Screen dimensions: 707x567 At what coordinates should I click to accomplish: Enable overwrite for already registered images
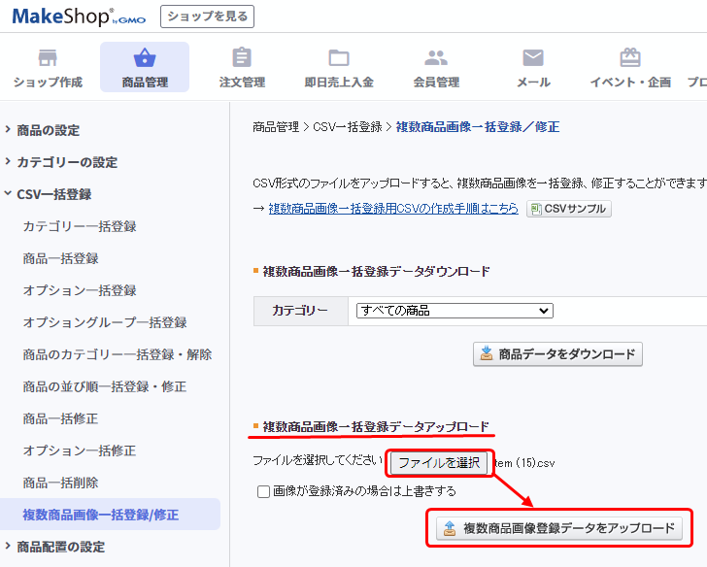click(264, 491)
